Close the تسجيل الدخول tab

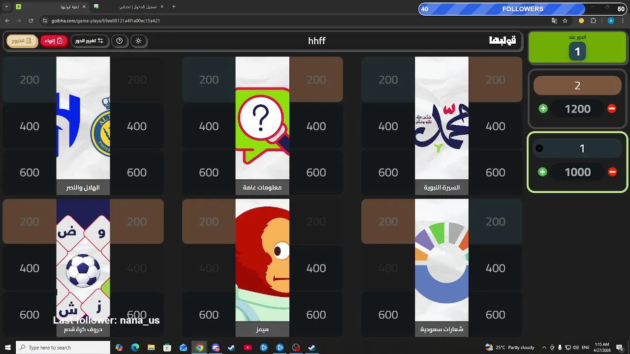162,7
